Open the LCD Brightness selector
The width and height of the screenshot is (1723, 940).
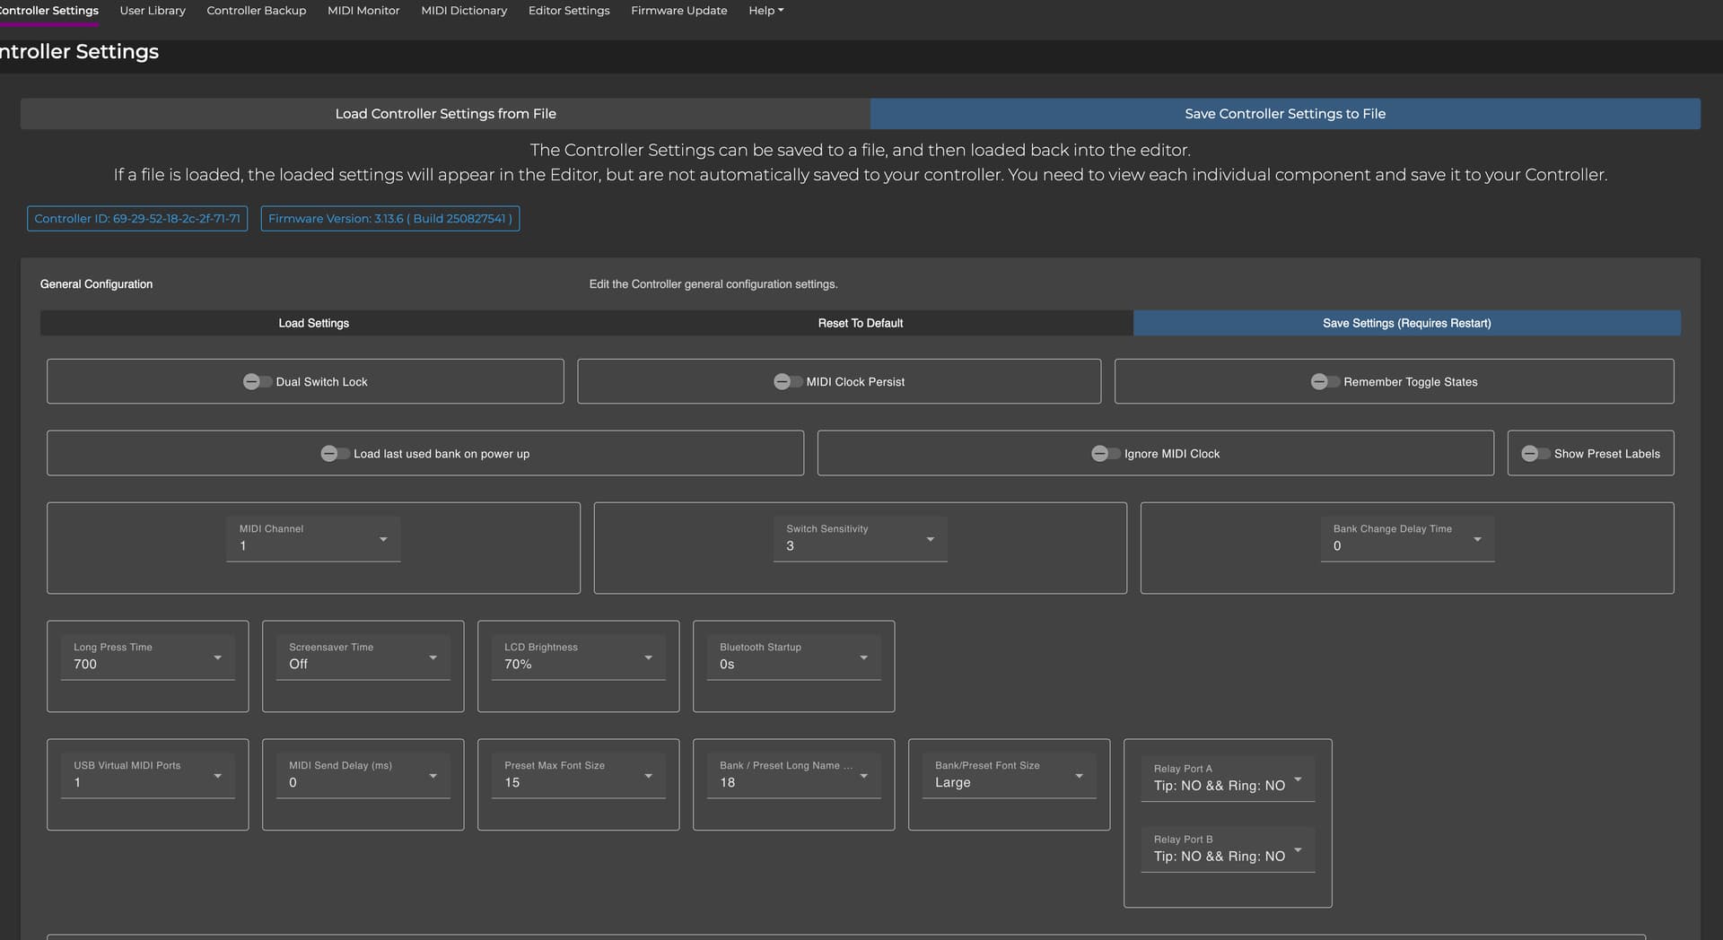(x=578, y=657)
